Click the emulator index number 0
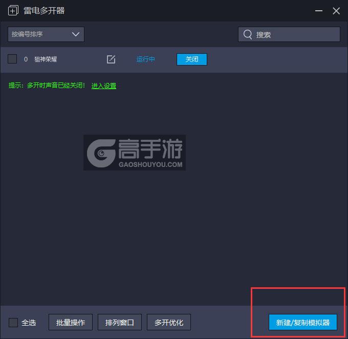Viewport: 348px width, 339px height. click(26, 59)
